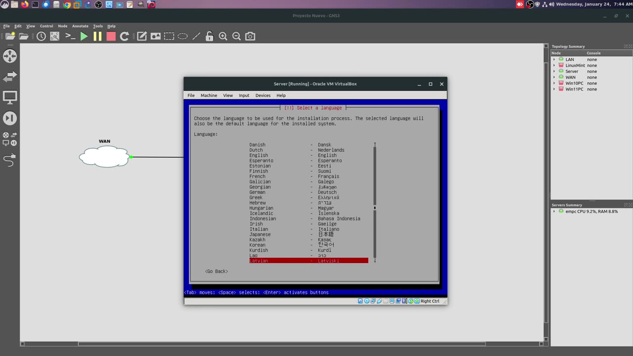Select the Add a link tool

(x=10, y=160)
